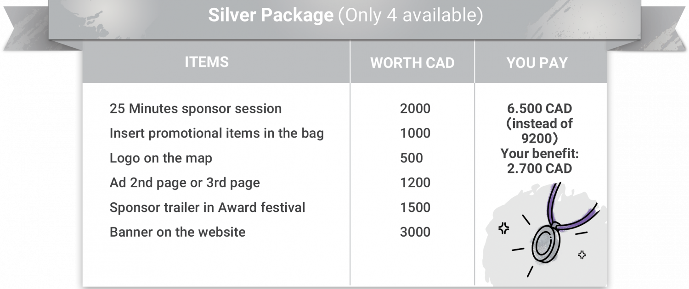Click Ad 2nd page or 3rd page
This screenshot has height=289, width=689.
click(x=185, y=183)
